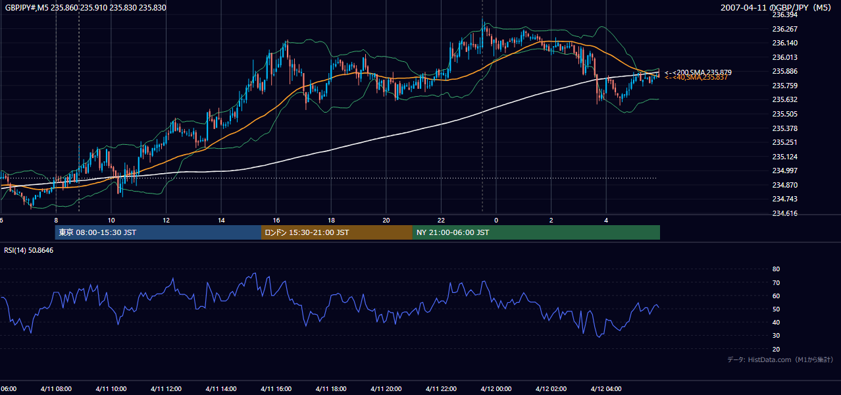The image size is (841, 395).
Task: Click the 4/12 02:00 bottom time label
Action: coord(551,389)
